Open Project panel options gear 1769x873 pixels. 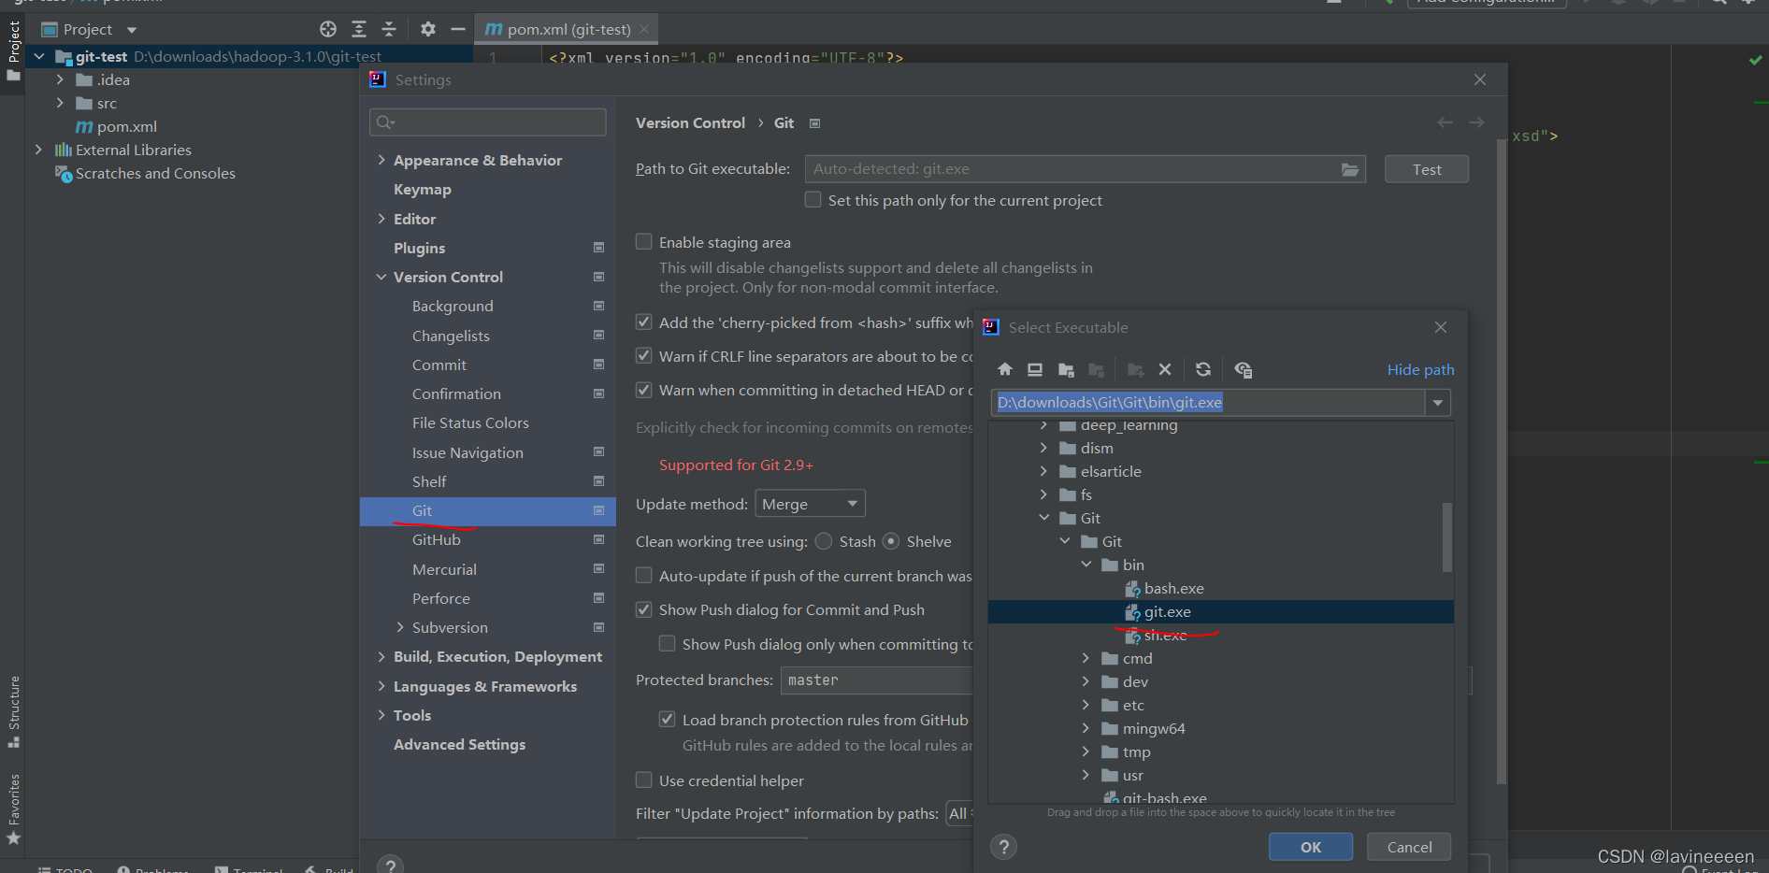pyautogui.click(x=428, y=29)
